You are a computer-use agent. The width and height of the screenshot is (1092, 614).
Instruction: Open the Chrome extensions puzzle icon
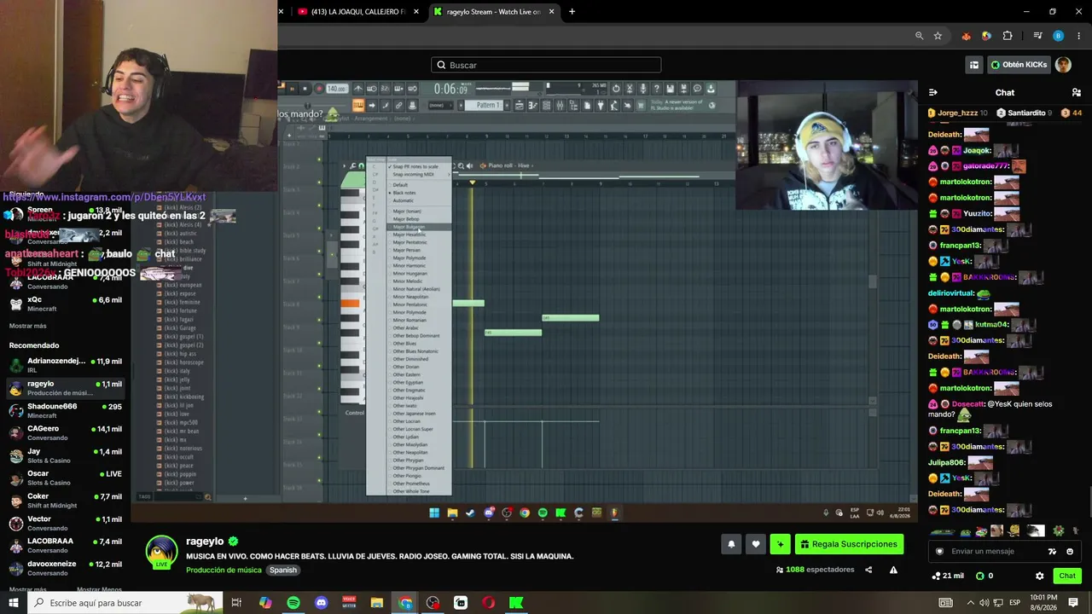[1008, 36]
